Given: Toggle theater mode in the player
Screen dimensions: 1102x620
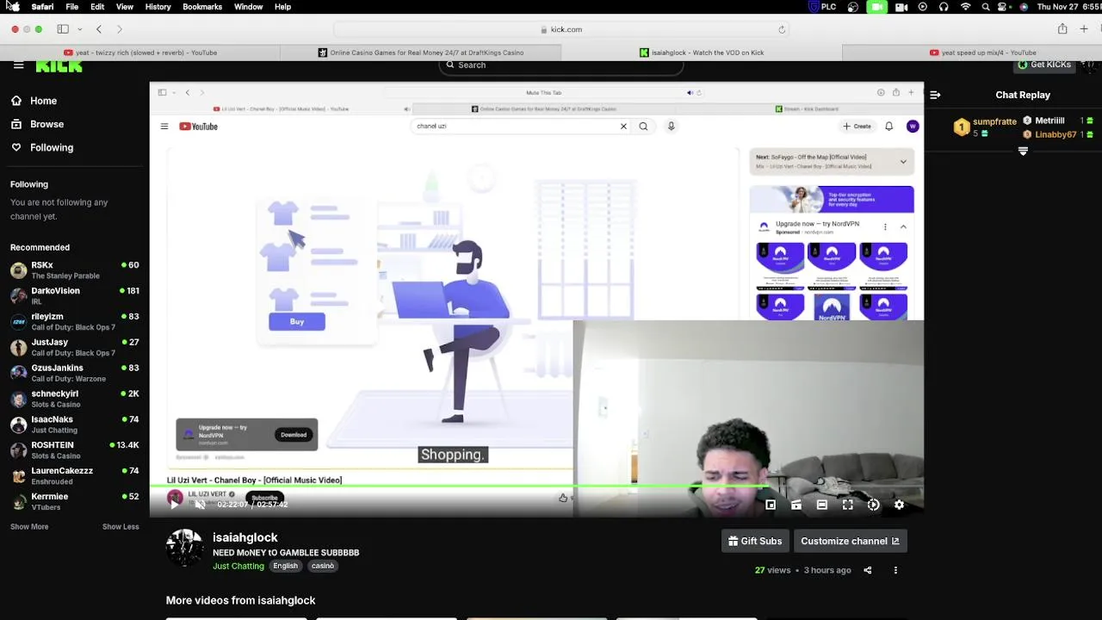Looking at the screenshot, I should pos(822,505).
